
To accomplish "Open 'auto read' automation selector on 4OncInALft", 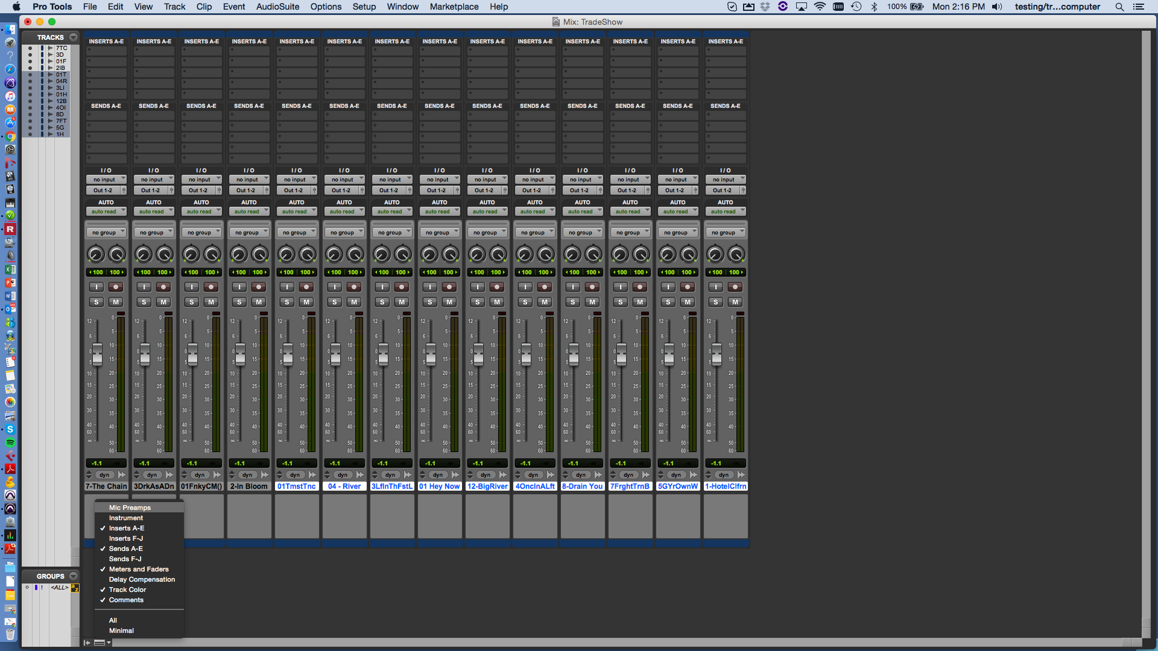I will pos(534,212).
